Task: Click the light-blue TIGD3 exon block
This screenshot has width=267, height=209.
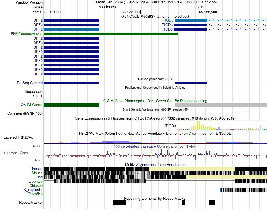Action: click(x=191, y=20)
